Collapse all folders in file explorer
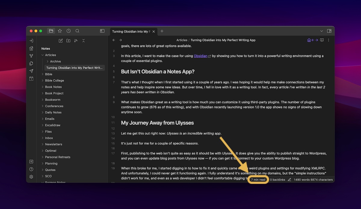The image size is (361, 209). pyautogui.click(x=84, y=41)
